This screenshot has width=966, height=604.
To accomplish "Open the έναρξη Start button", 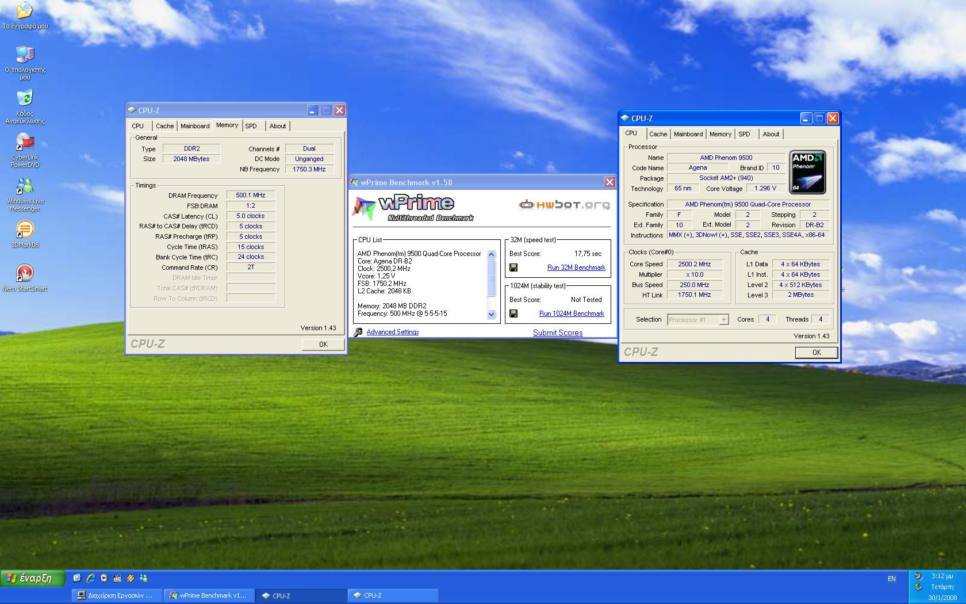I will [33, 578].
